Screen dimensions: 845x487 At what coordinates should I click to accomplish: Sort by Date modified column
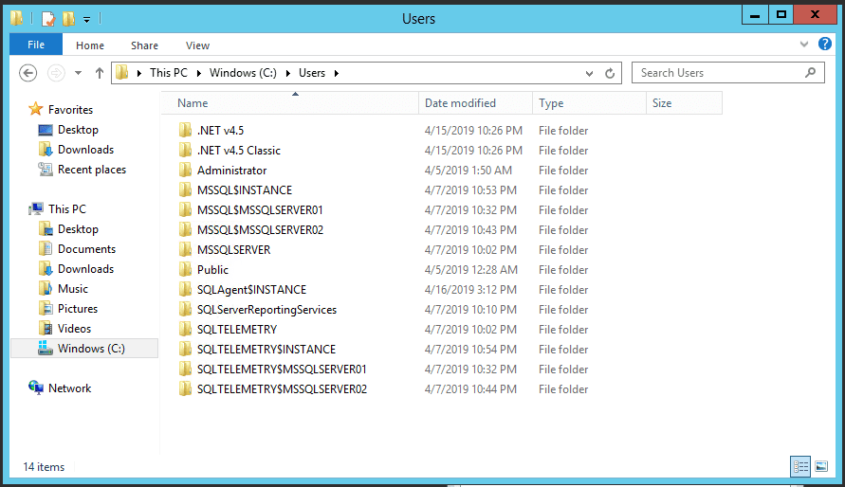[460, 103]
